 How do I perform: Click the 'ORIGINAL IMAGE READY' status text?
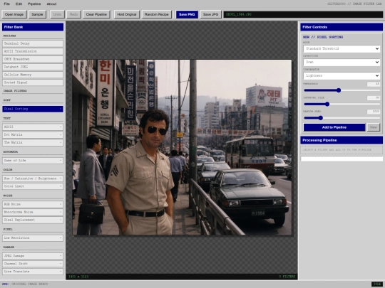coord(29,284)
